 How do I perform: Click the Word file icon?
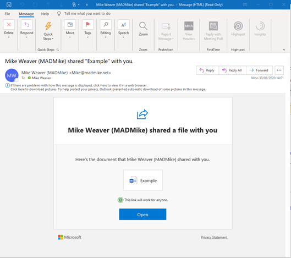click(133, 180)
